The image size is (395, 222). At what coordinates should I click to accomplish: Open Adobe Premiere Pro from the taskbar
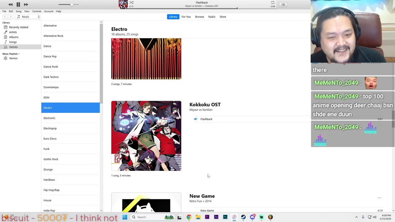pyautogui.click(x=207, y=217)
